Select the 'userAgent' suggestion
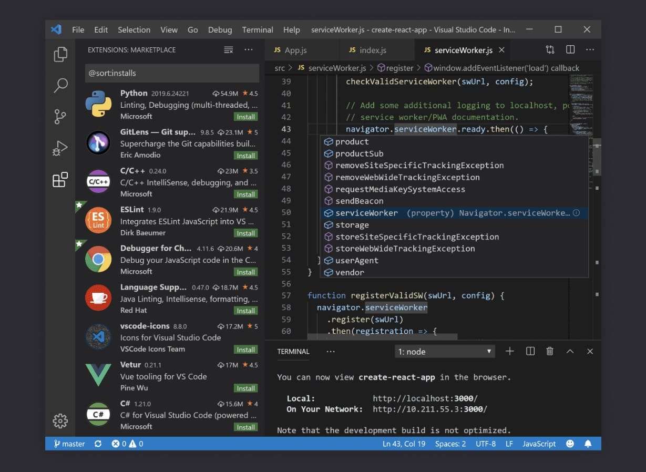Screen dimensions: 646x472 point(454,260)
